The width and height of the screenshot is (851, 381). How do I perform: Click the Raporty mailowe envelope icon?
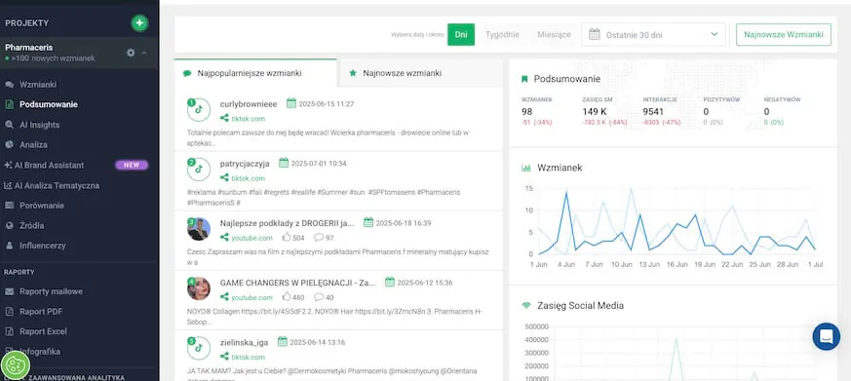[x=9, y=291]
